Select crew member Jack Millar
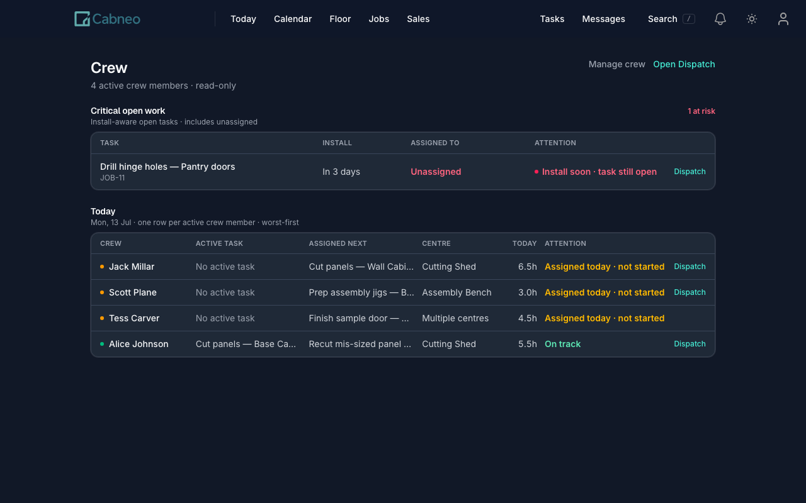Screen dimensions: 806x503 tap(132, 267)
